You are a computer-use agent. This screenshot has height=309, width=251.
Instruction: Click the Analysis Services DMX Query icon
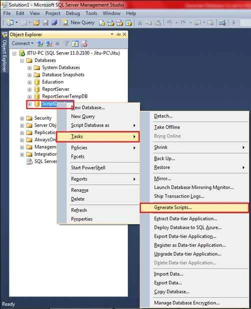point(119,23)
